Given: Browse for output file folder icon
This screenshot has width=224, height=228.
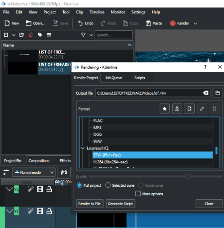Looking at the screenshot, I should 218,93.
